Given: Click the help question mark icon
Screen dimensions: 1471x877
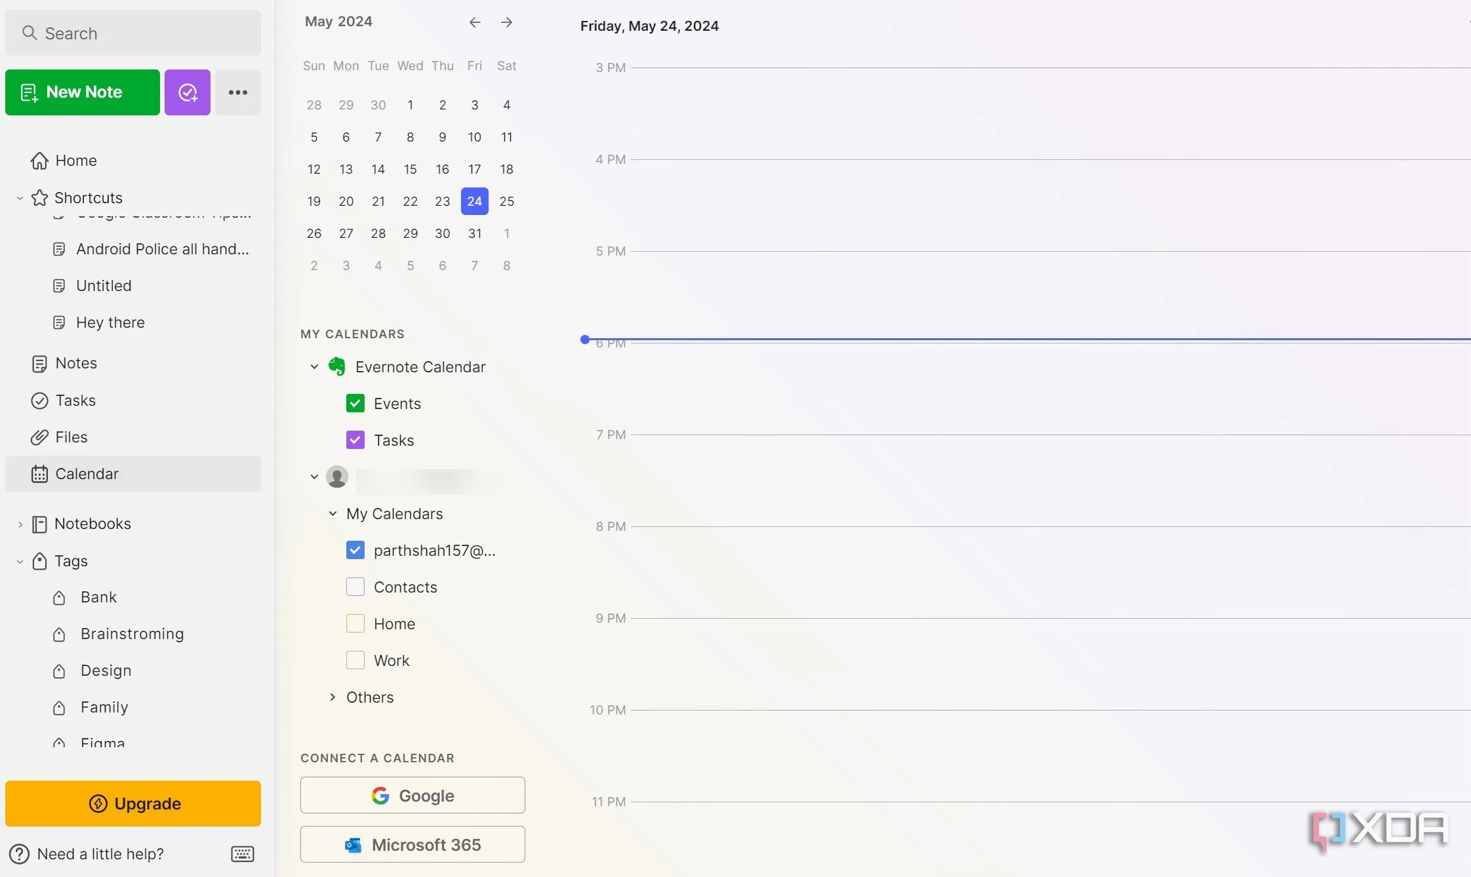Looking at the screenshot, I should (20, 854).
